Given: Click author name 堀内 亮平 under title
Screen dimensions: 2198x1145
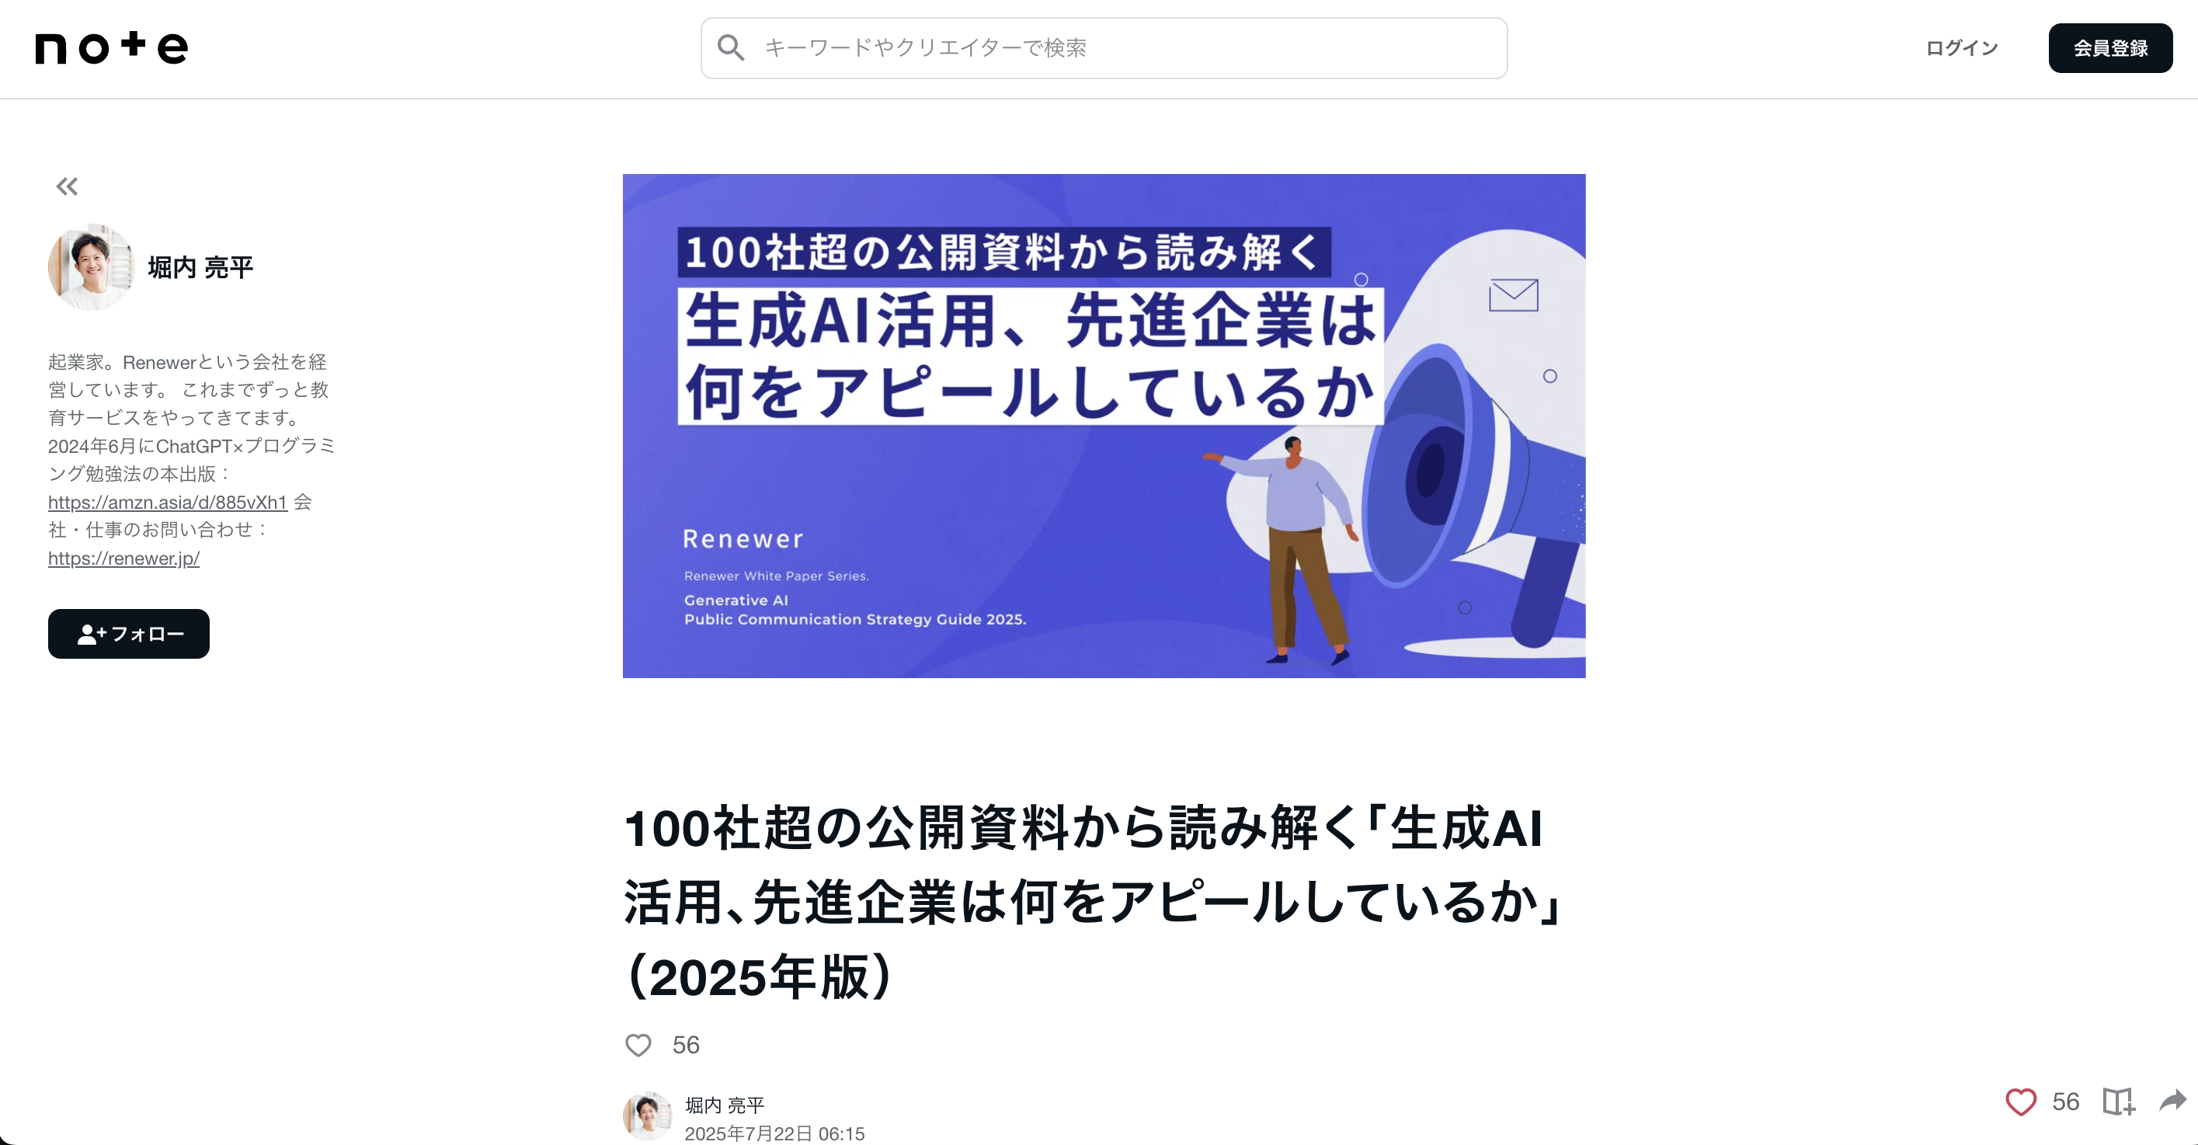Looking at the screenshot, I should click(x=725, y=1105).
